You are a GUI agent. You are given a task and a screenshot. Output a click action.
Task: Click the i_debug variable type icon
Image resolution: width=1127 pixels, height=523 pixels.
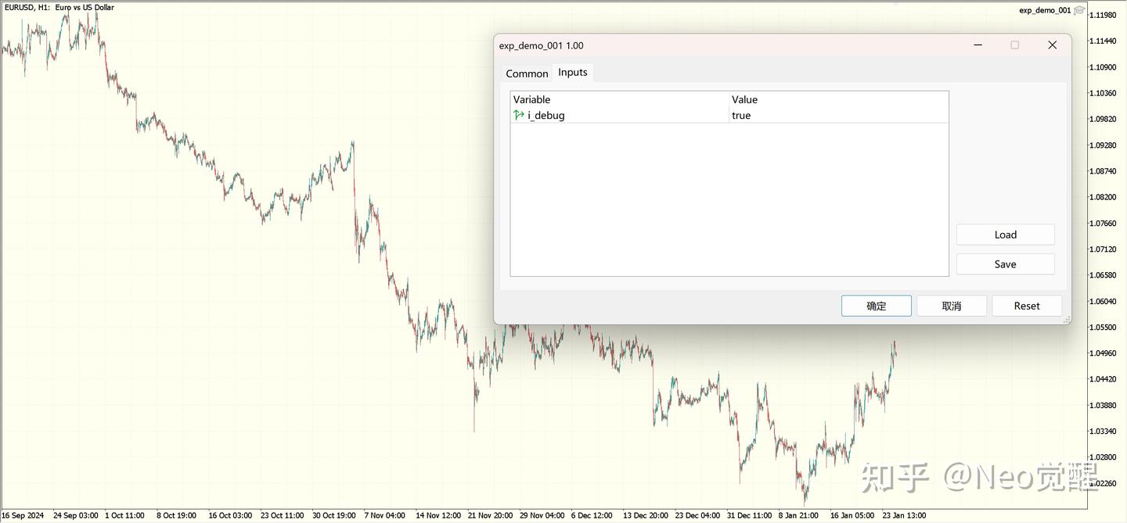click(518, 115)
